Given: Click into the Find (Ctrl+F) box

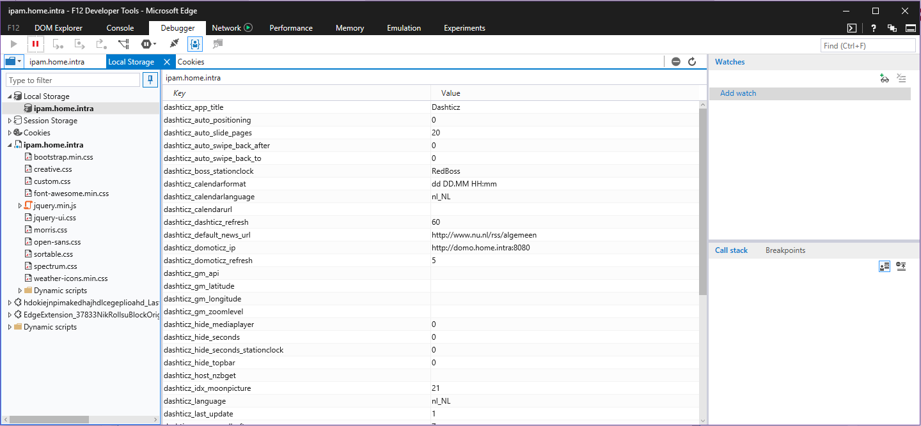Looking at the screenshot, I should point(868,45).
